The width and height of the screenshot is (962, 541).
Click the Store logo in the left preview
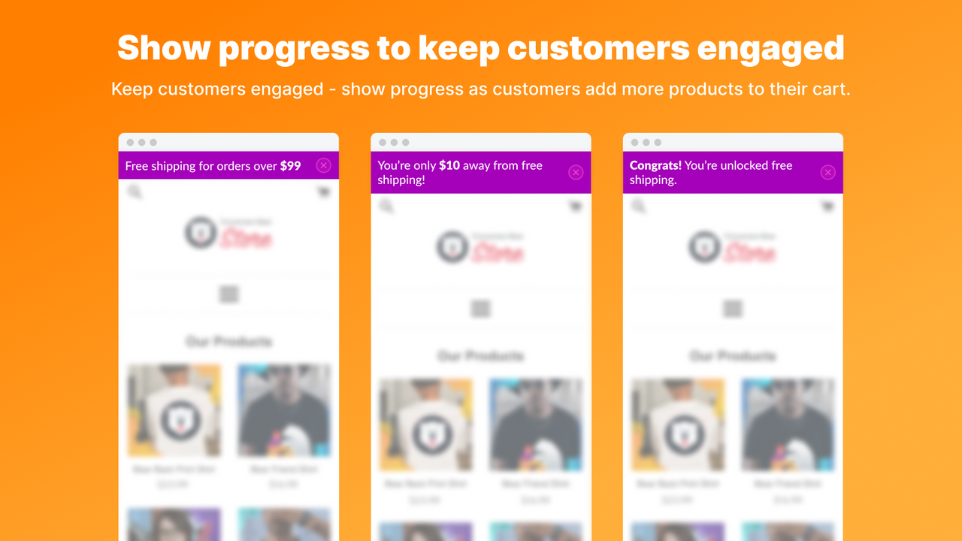pyautogui.click(x=228, y=234)
